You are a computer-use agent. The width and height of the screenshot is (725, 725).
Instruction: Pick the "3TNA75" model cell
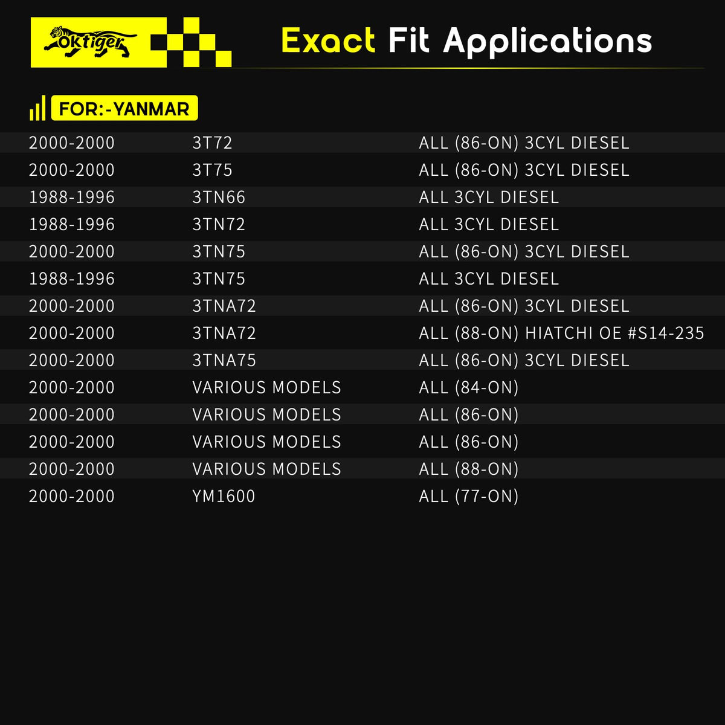pyautogui.click(x=224, y=360)
